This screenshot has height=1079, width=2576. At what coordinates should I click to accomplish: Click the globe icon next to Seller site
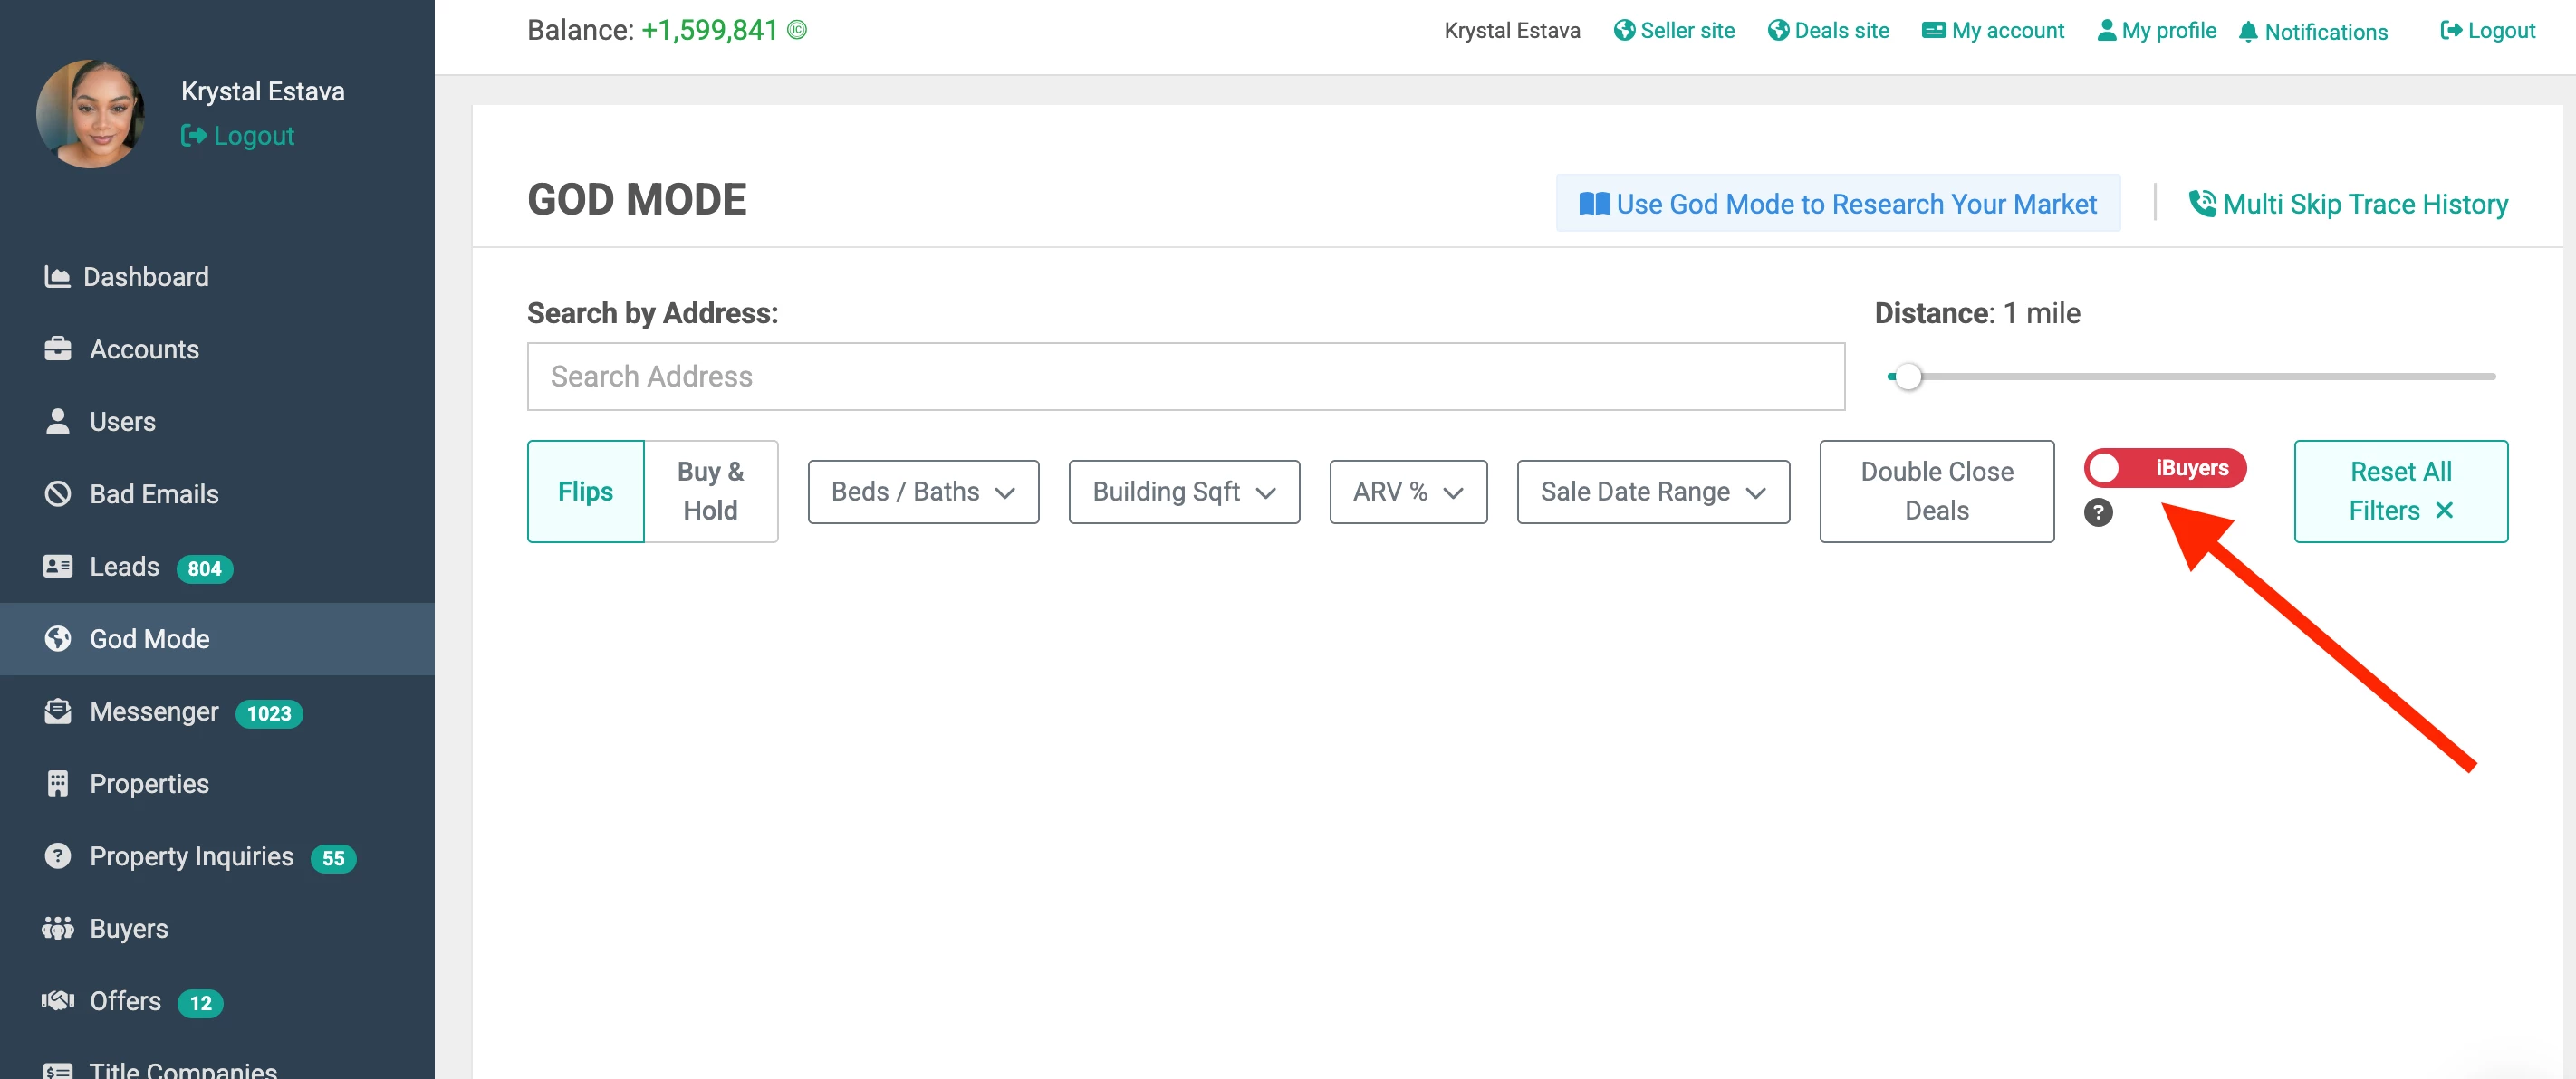1624,31
